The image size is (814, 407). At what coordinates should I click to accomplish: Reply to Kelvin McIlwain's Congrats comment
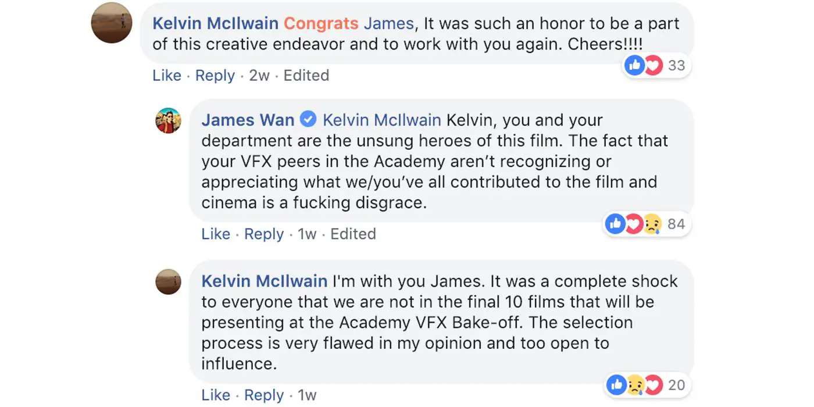(x=215, y=76)
